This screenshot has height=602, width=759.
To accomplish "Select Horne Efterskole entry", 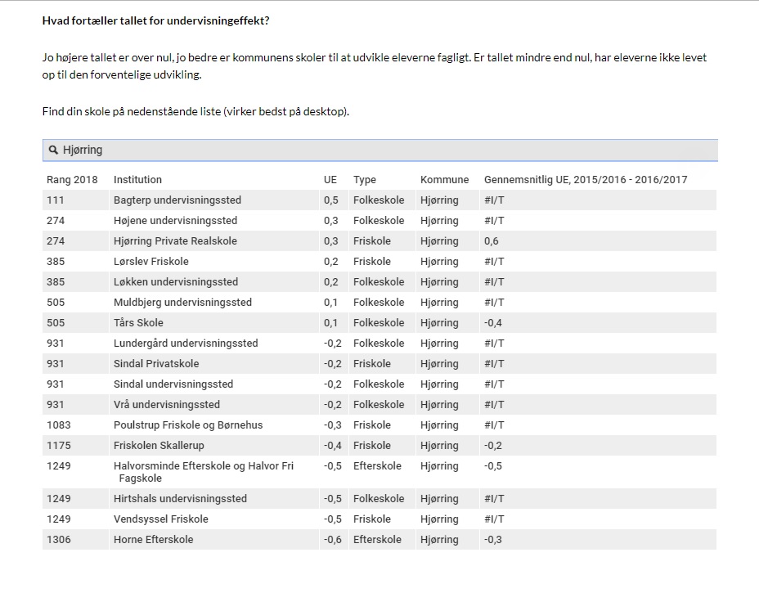I will [x=154, y=540].
